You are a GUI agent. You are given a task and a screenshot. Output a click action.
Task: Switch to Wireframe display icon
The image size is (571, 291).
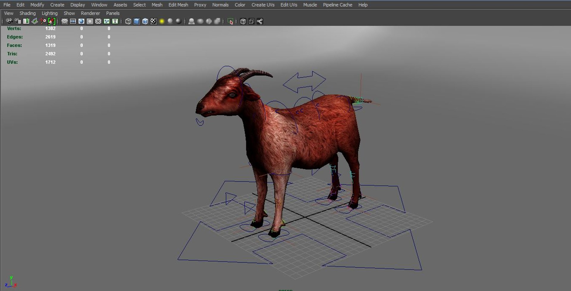[128, 21]
